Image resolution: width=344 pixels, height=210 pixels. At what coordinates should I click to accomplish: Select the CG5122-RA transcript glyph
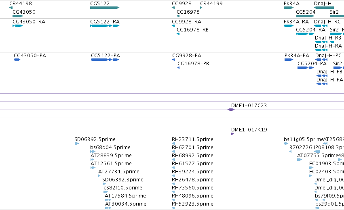(x=105, y=26)
